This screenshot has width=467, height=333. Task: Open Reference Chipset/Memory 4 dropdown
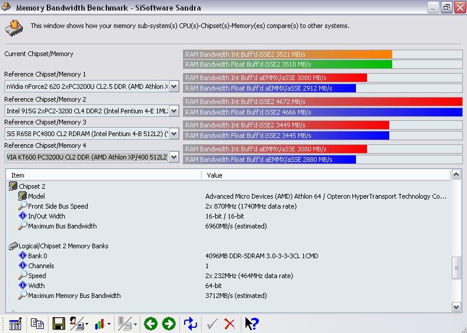(174, 157)
